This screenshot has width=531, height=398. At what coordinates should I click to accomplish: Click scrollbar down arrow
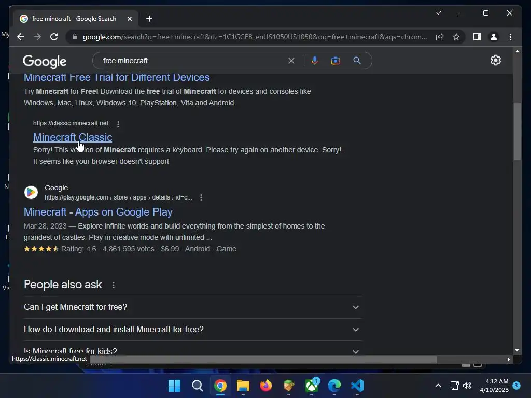tap(517, 350)
